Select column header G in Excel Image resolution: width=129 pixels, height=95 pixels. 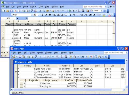pyautogui.click(x=62, y=22)
